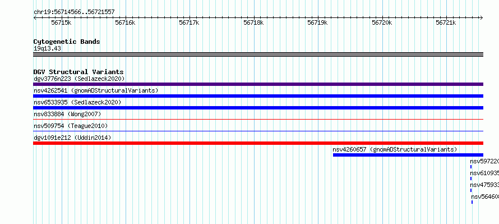Select the Cytogenetic Bands track title
499x224 pixels.
[67, 42]
